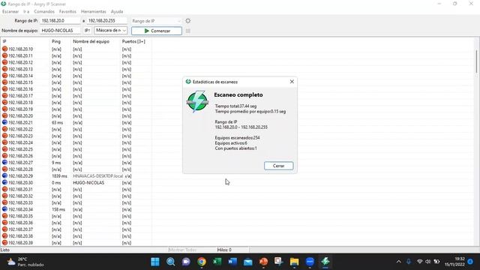Open the Zoom app taskbar icon

(x=310, y=262)
